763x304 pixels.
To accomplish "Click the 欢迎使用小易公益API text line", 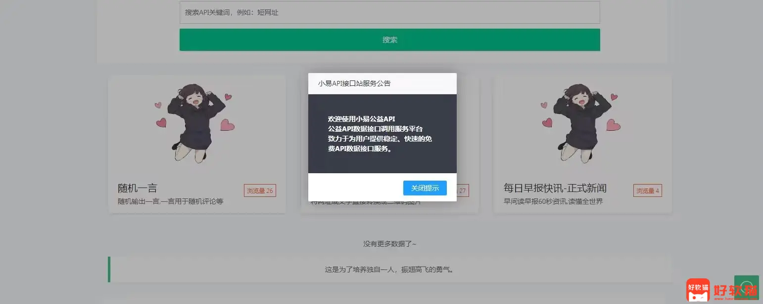I will (362, 119).
